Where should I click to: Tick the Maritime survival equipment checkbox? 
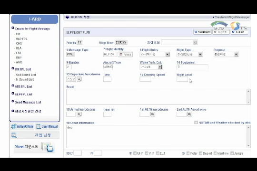[x=215, y=153]
